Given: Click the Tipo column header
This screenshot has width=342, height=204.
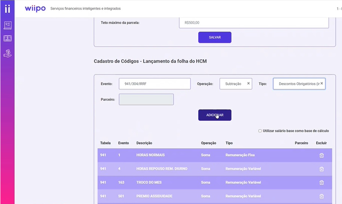Looking at the screenshot, I should [229, 143].
